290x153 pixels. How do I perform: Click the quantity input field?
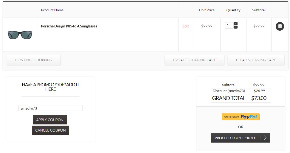229,25
